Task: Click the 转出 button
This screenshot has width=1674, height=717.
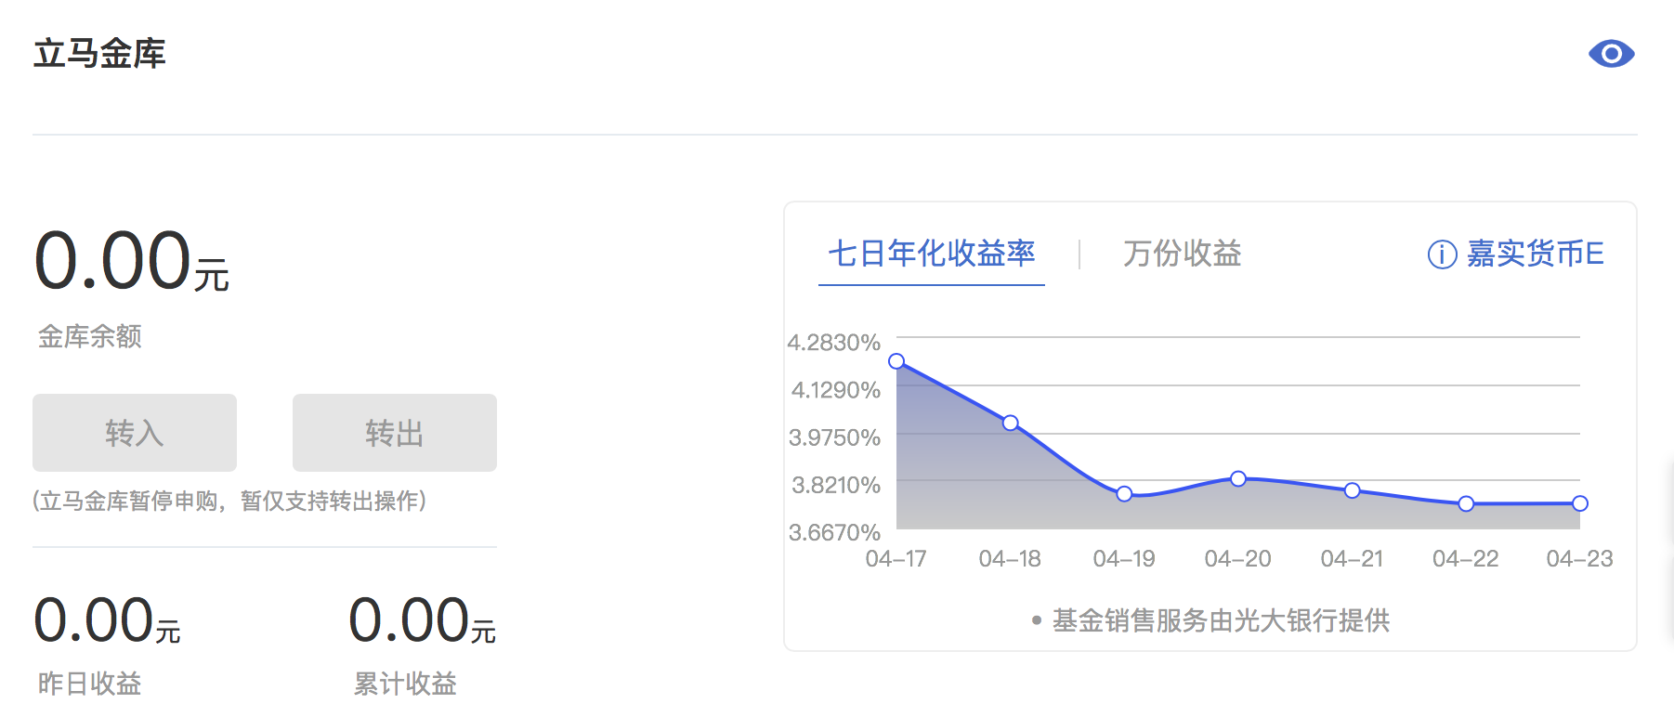Action: click(x=395, y=433)
